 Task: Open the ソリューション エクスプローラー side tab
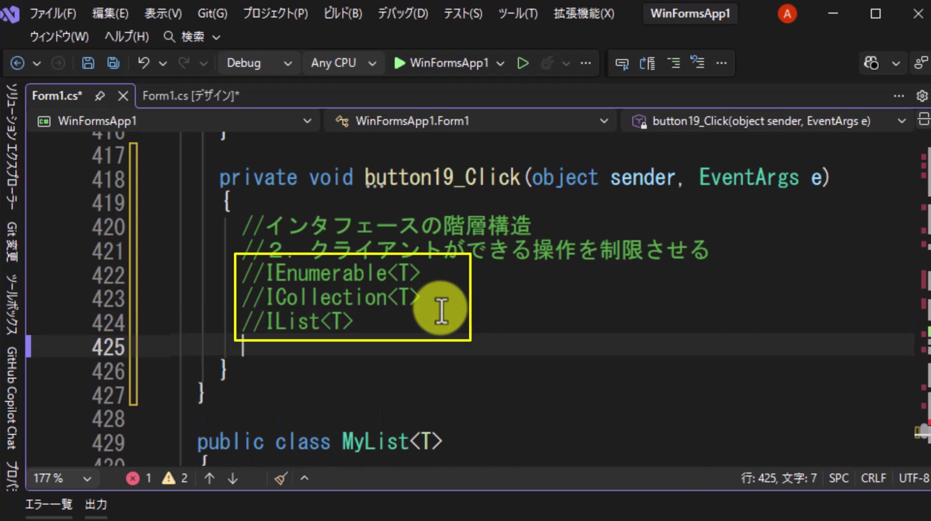[12, 147]
